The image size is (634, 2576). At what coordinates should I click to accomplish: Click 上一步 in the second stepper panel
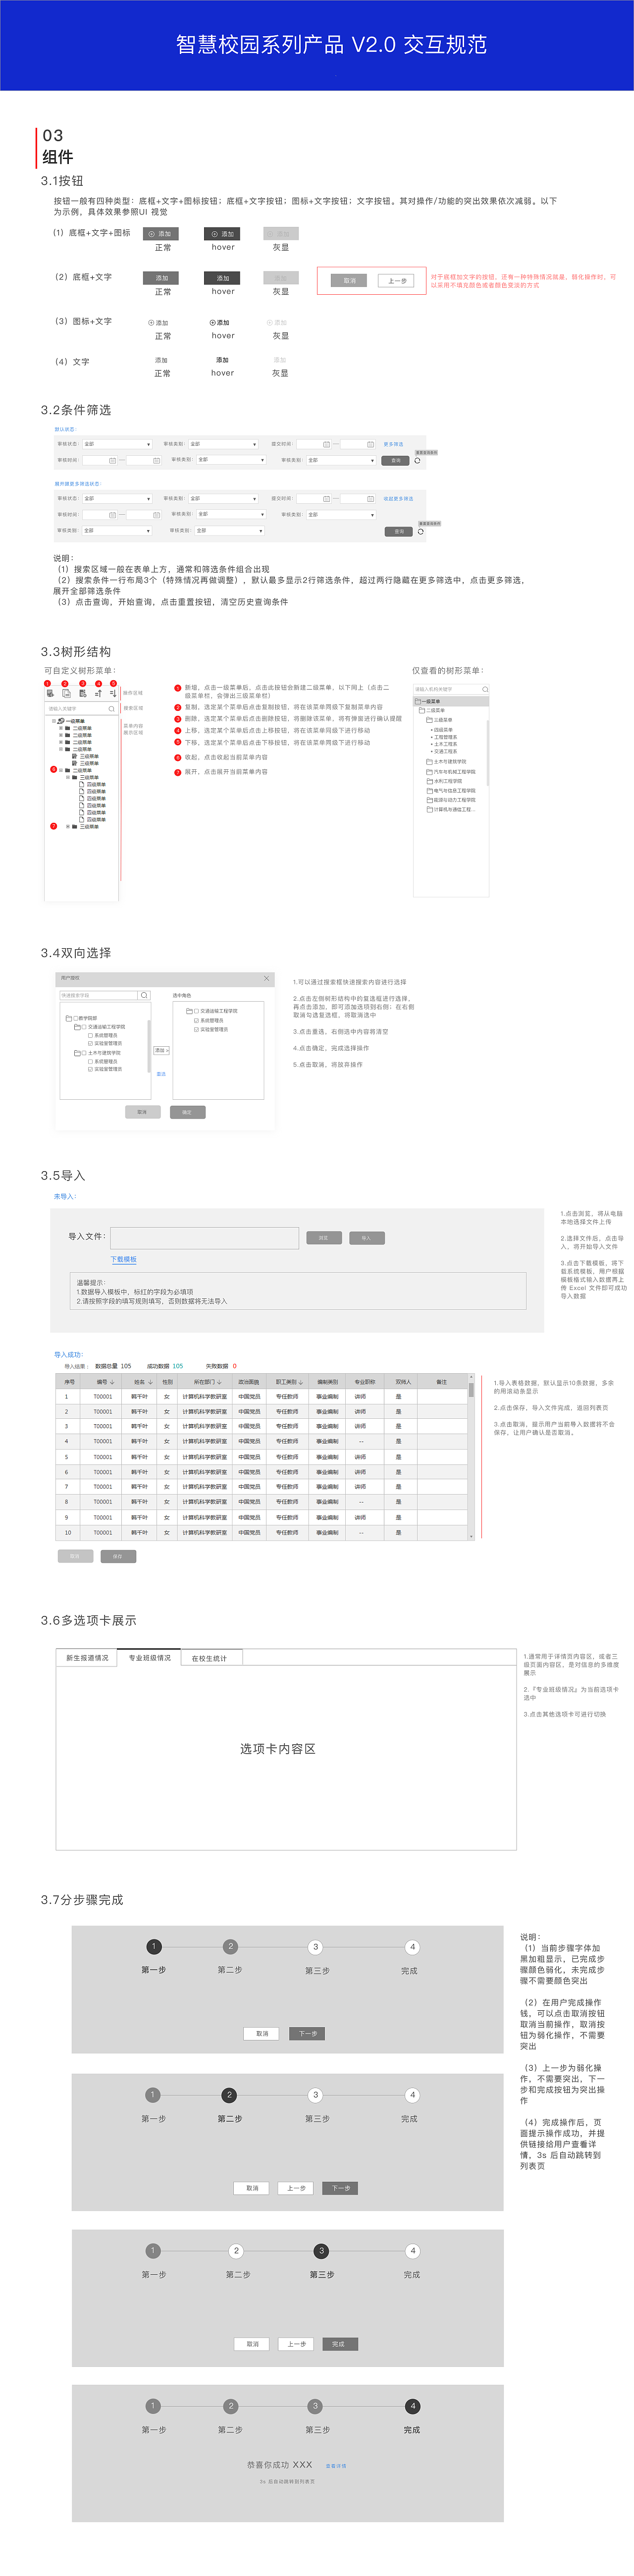click(297, 2188)
